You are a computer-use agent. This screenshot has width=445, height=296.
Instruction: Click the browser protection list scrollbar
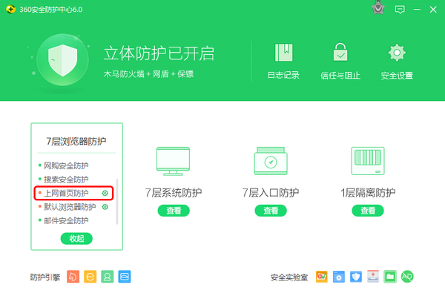point(117,202)
